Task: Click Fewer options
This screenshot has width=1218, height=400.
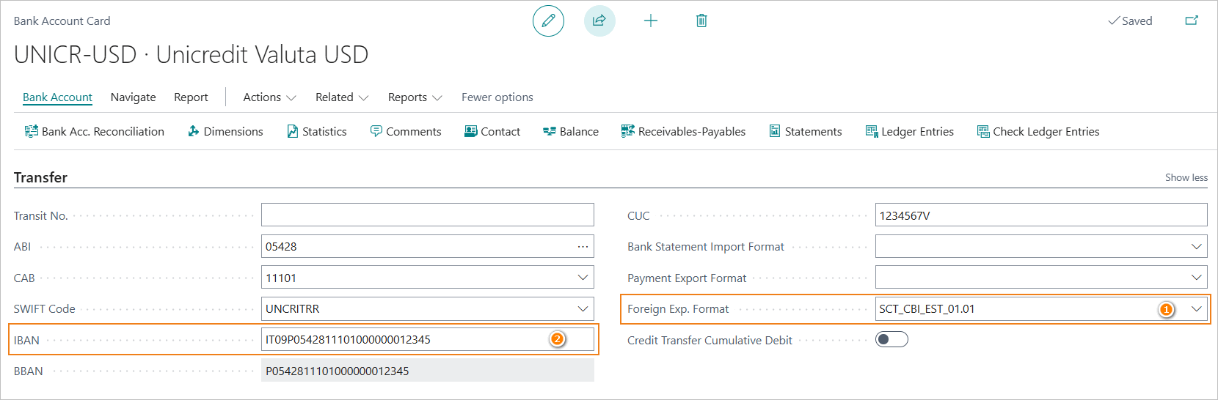Action: click(x=497, y=97)
